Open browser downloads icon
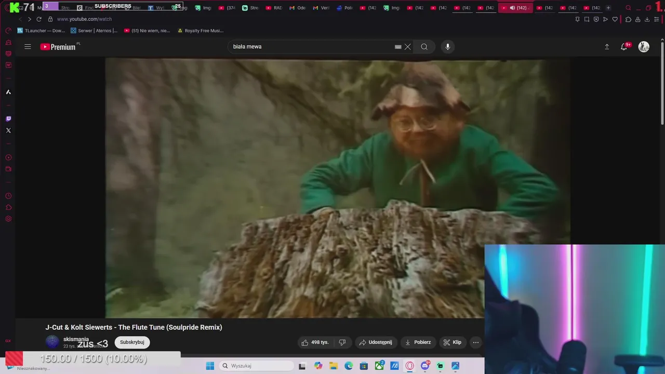Viewport: 665px width, 374px height. pos(647,19)
